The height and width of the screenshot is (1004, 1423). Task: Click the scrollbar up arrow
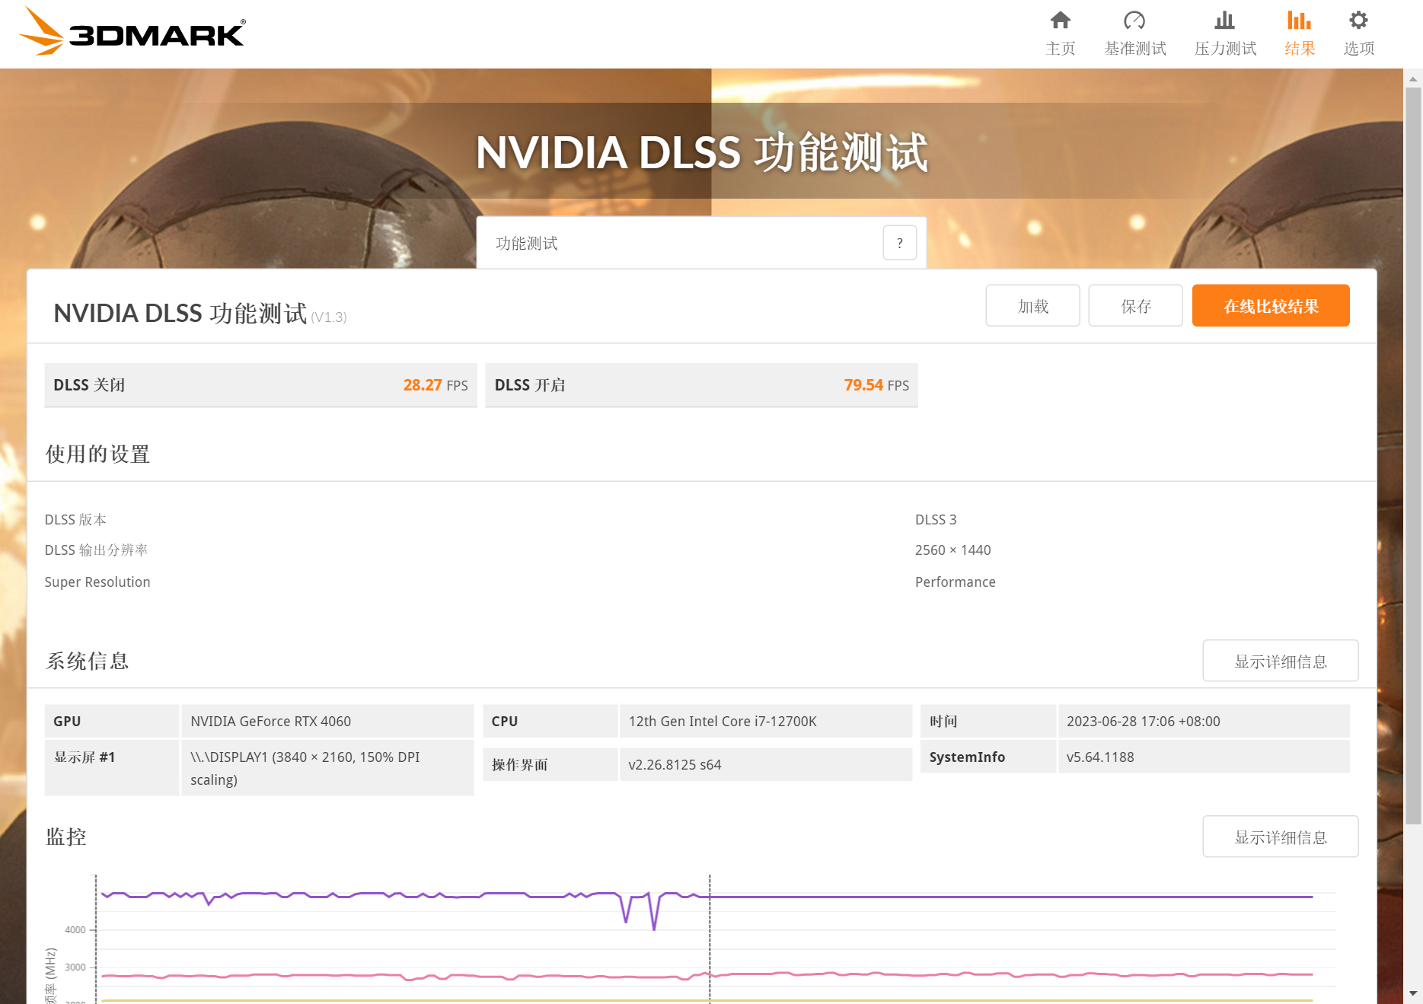point(1413,78)
